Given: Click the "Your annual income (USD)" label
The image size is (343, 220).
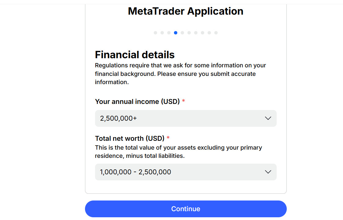Looking at the screenshot, I should click(x=137, y=101).
